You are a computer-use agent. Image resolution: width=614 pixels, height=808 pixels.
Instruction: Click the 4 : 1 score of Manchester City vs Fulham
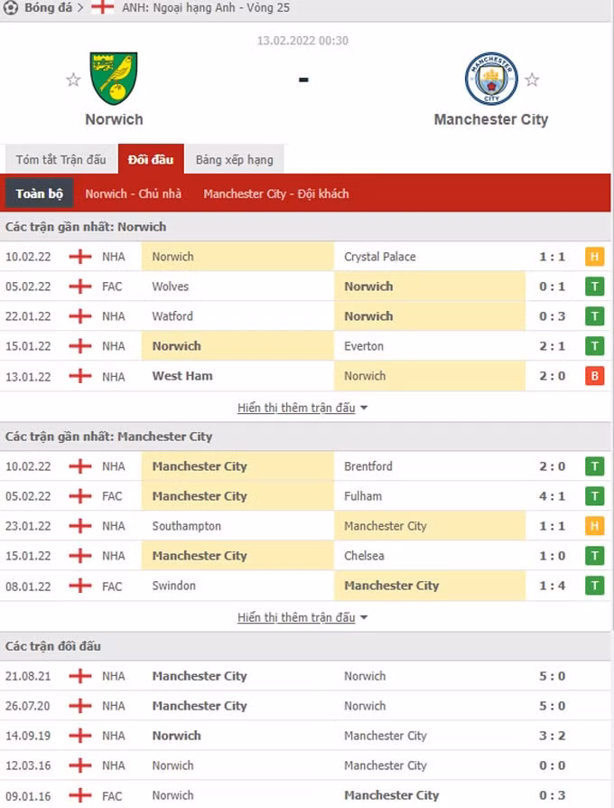coord(553,496)
